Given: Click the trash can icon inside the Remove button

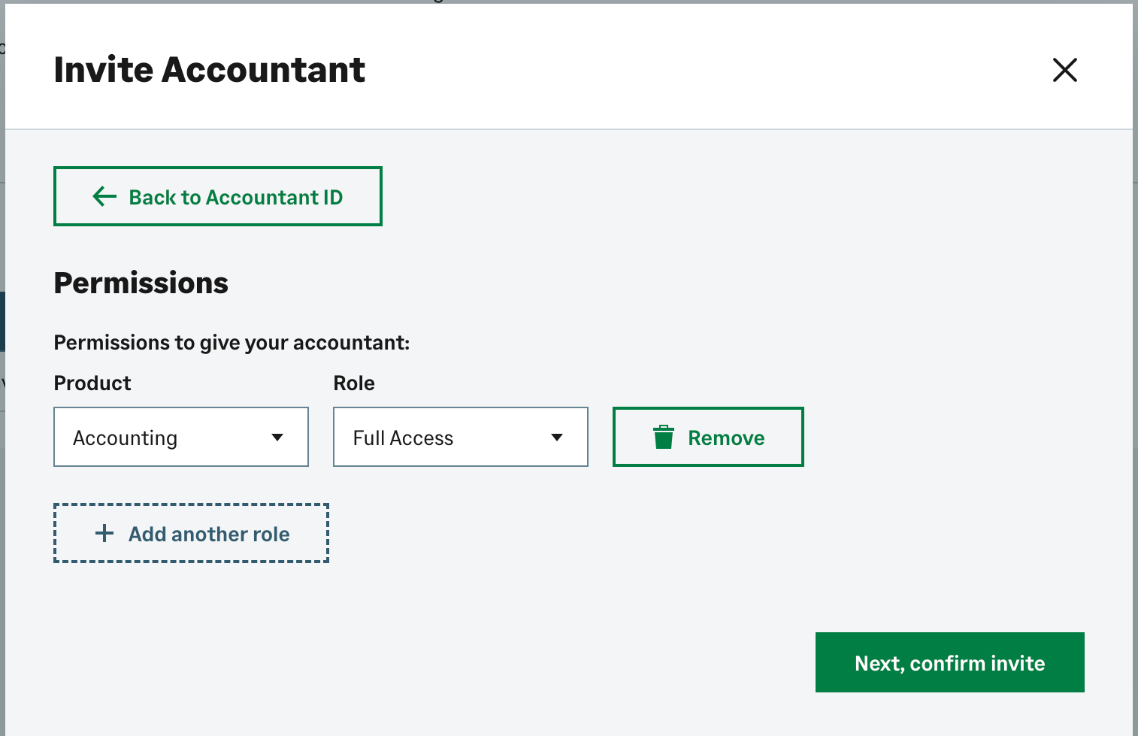Looking at the screenshot, I should [664, 437].
